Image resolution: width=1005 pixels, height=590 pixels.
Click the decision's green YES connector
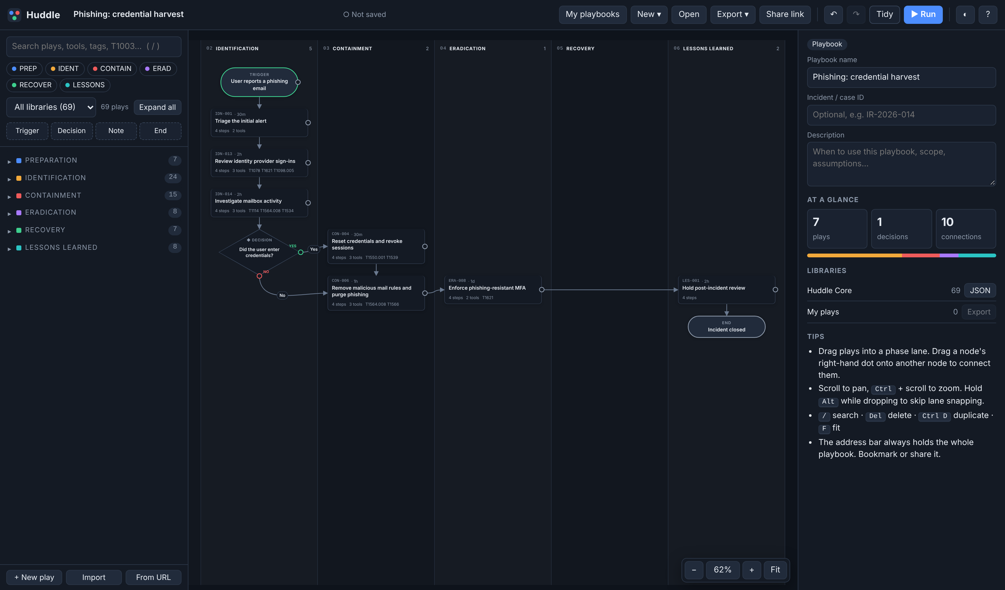point(301,252)
